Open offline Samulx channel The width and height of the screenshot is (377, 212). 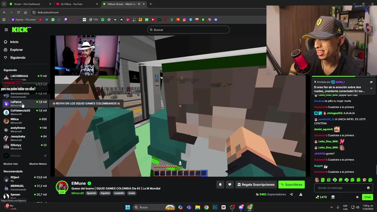pyautogui.click(x=25, y=155)
